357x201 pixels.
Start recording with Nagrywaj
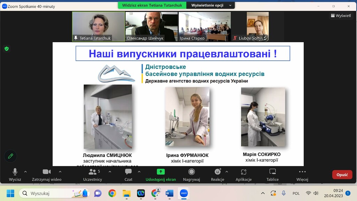coord(191,175)
